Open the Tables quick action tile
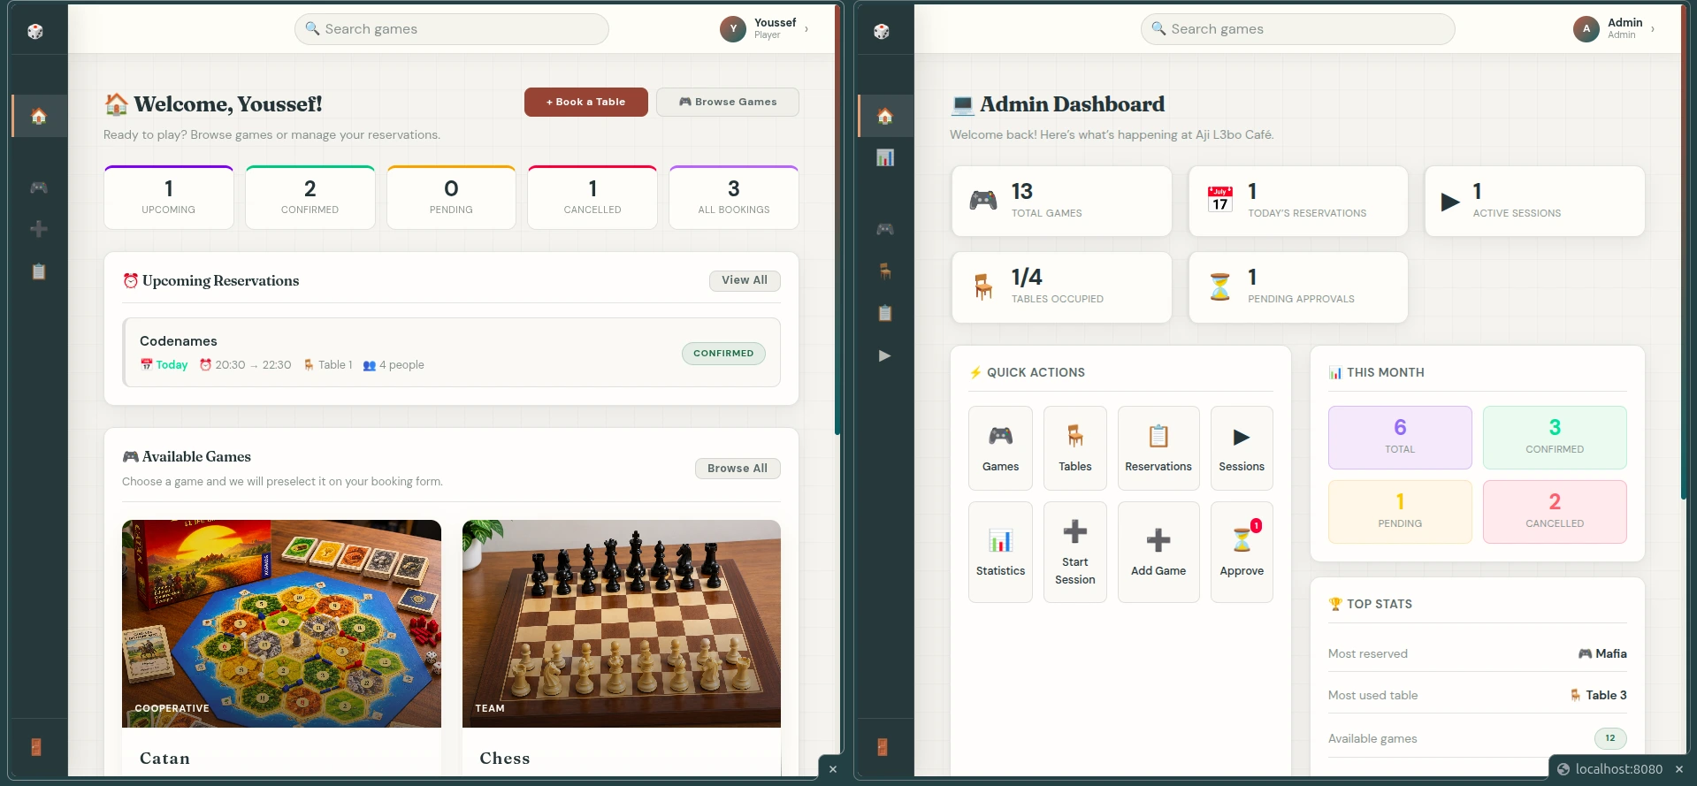The image size is (1697, 786). coord(1075,448)
